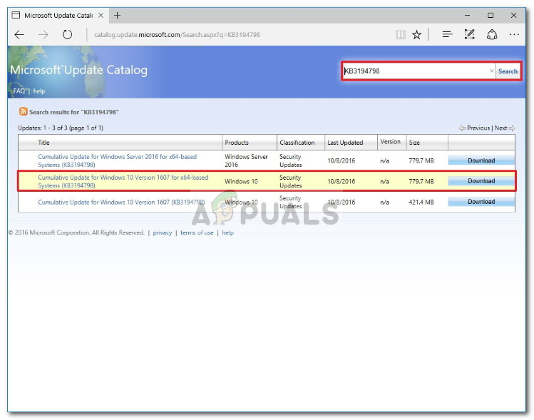Image resolution: width=534 pixels, height=420 pixels.
Task: Click the Windows Server 2016 products cell
Action: [x=246, y=160]
